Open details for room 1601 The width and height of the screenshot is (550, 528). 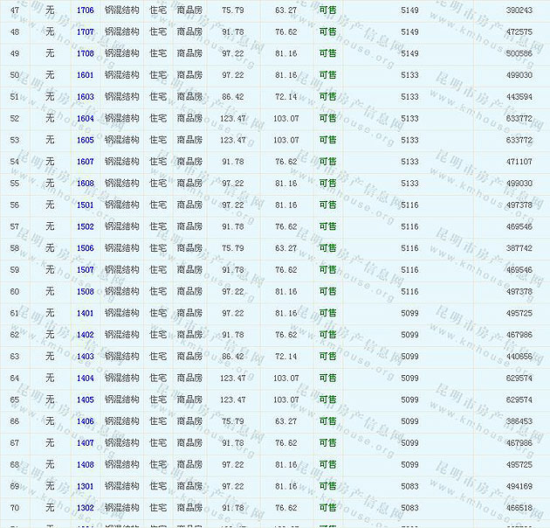click(x=86, y=75)
